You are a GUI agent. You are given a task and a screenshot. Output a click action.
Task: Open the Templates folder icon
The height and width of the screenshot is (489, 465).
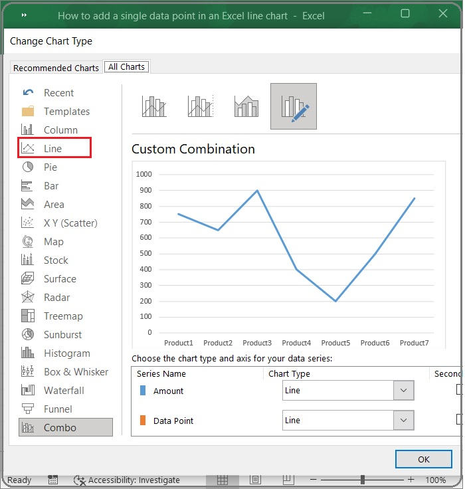coord(28,111)
